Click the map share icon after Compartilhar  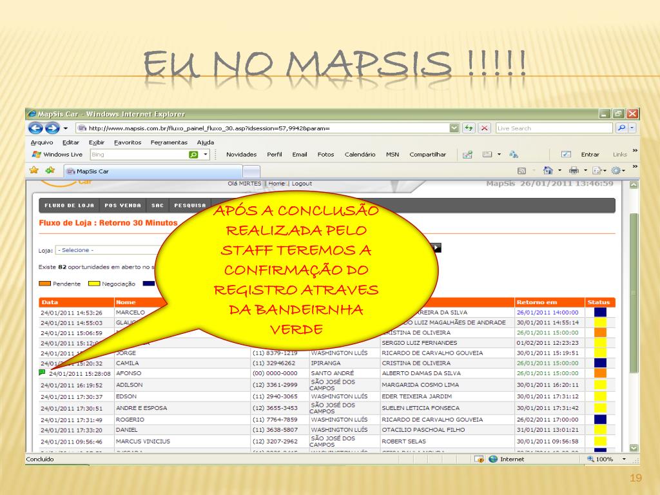(467, 155)
